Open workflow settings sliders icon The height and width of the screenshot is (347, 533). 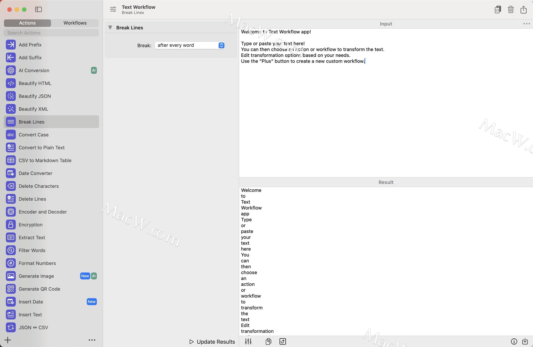pos(113,9)
